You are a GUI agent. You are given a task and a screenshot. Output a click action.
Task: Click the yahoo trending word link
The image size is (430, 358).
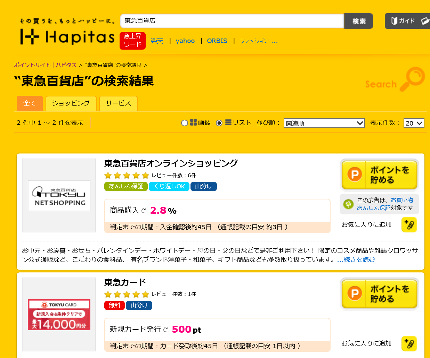[x=185, y=41]
